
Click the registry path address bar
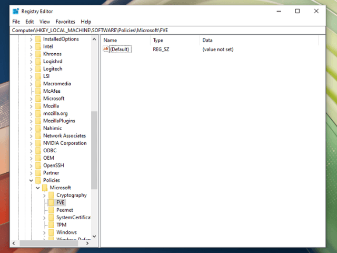tap(167, 31)
